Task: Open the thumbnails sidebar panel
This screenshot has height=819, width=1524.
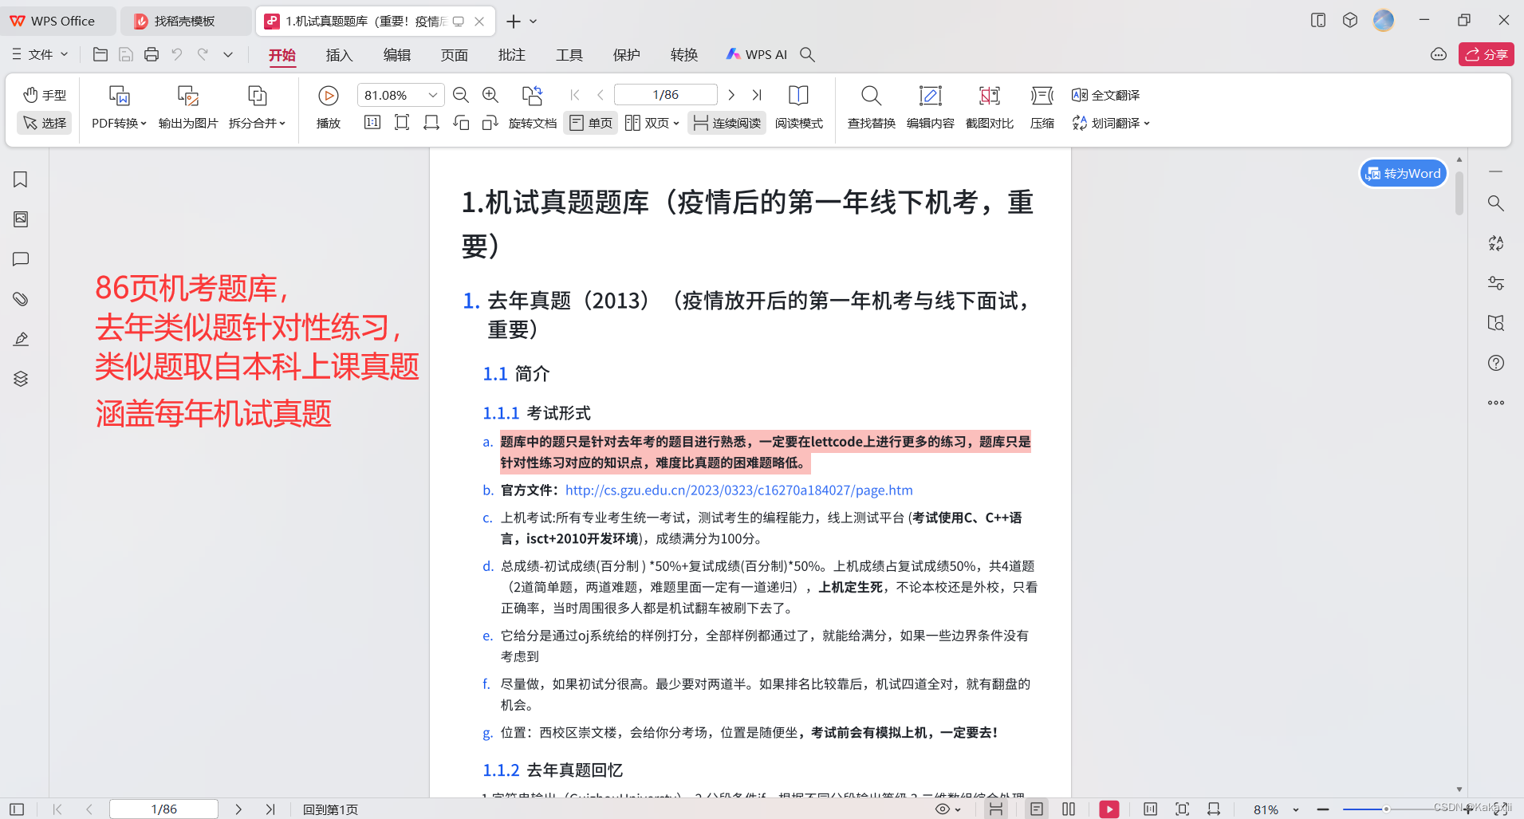Action: tap(21, 219)
